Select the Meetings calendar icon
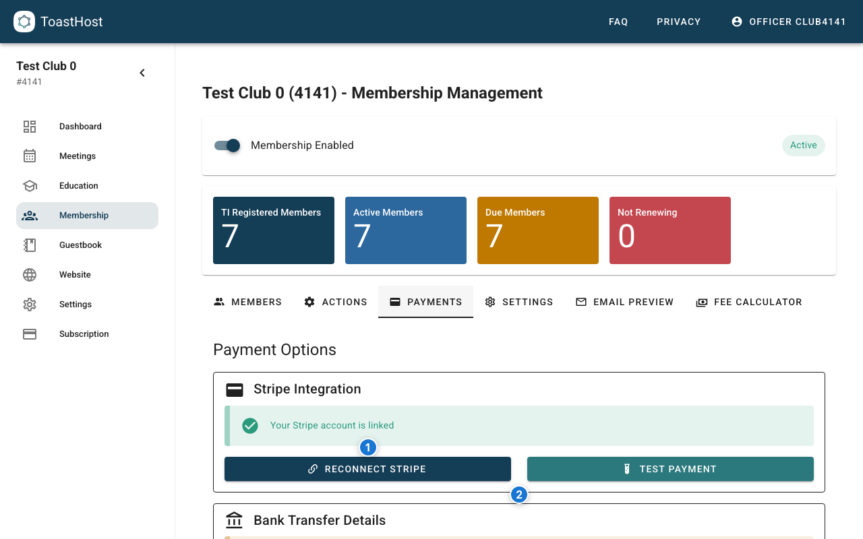The height and width of the screenshot is (539, 863). 30,156
